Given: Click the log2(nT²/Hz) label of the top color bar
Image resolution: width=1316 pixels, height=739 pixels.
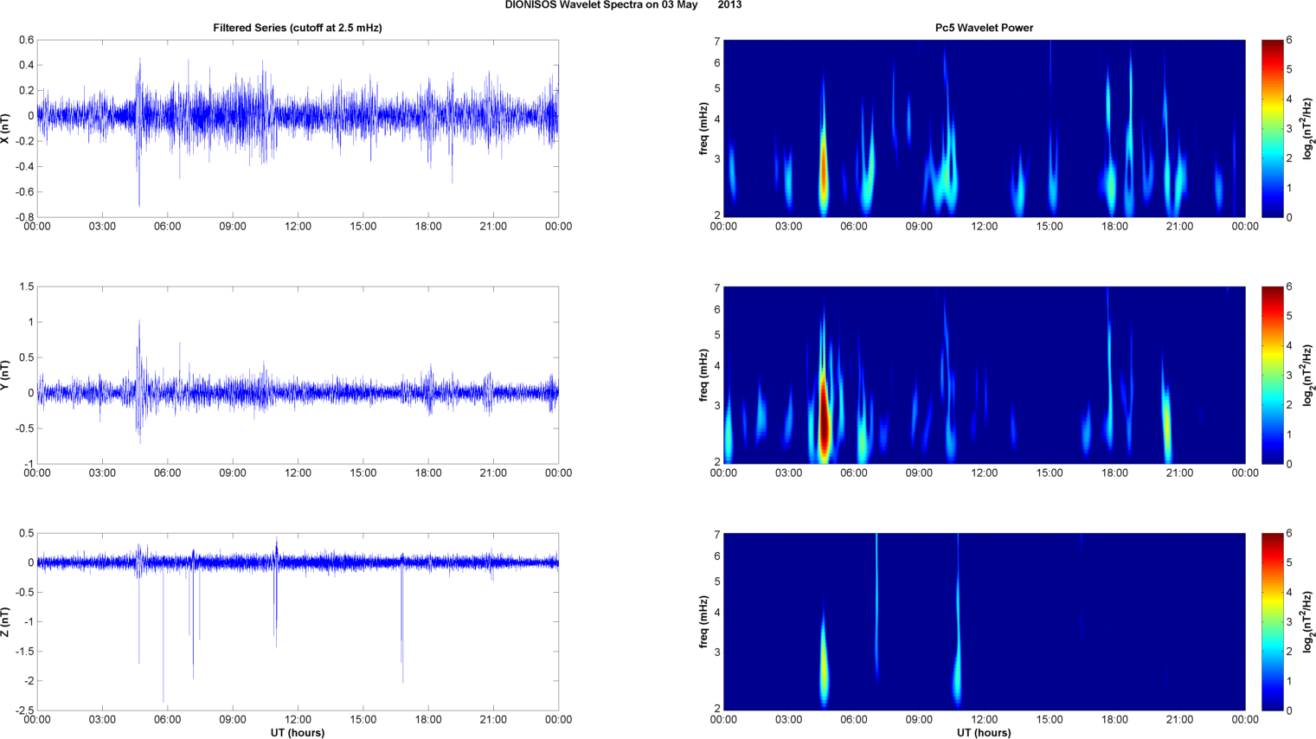Looking at the screenshot, I should coord(1309,128).
